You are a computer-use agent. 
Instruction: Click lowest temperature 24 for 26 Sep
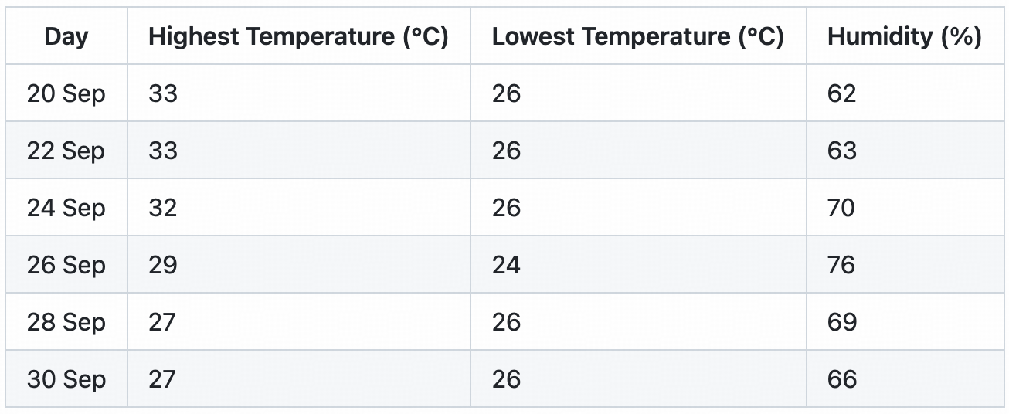coord(506,265)
